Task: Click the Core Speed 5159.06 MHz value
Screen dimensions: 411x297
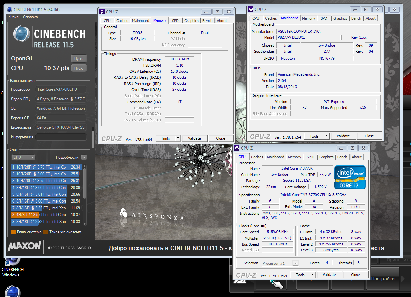Action: (278, 232)
